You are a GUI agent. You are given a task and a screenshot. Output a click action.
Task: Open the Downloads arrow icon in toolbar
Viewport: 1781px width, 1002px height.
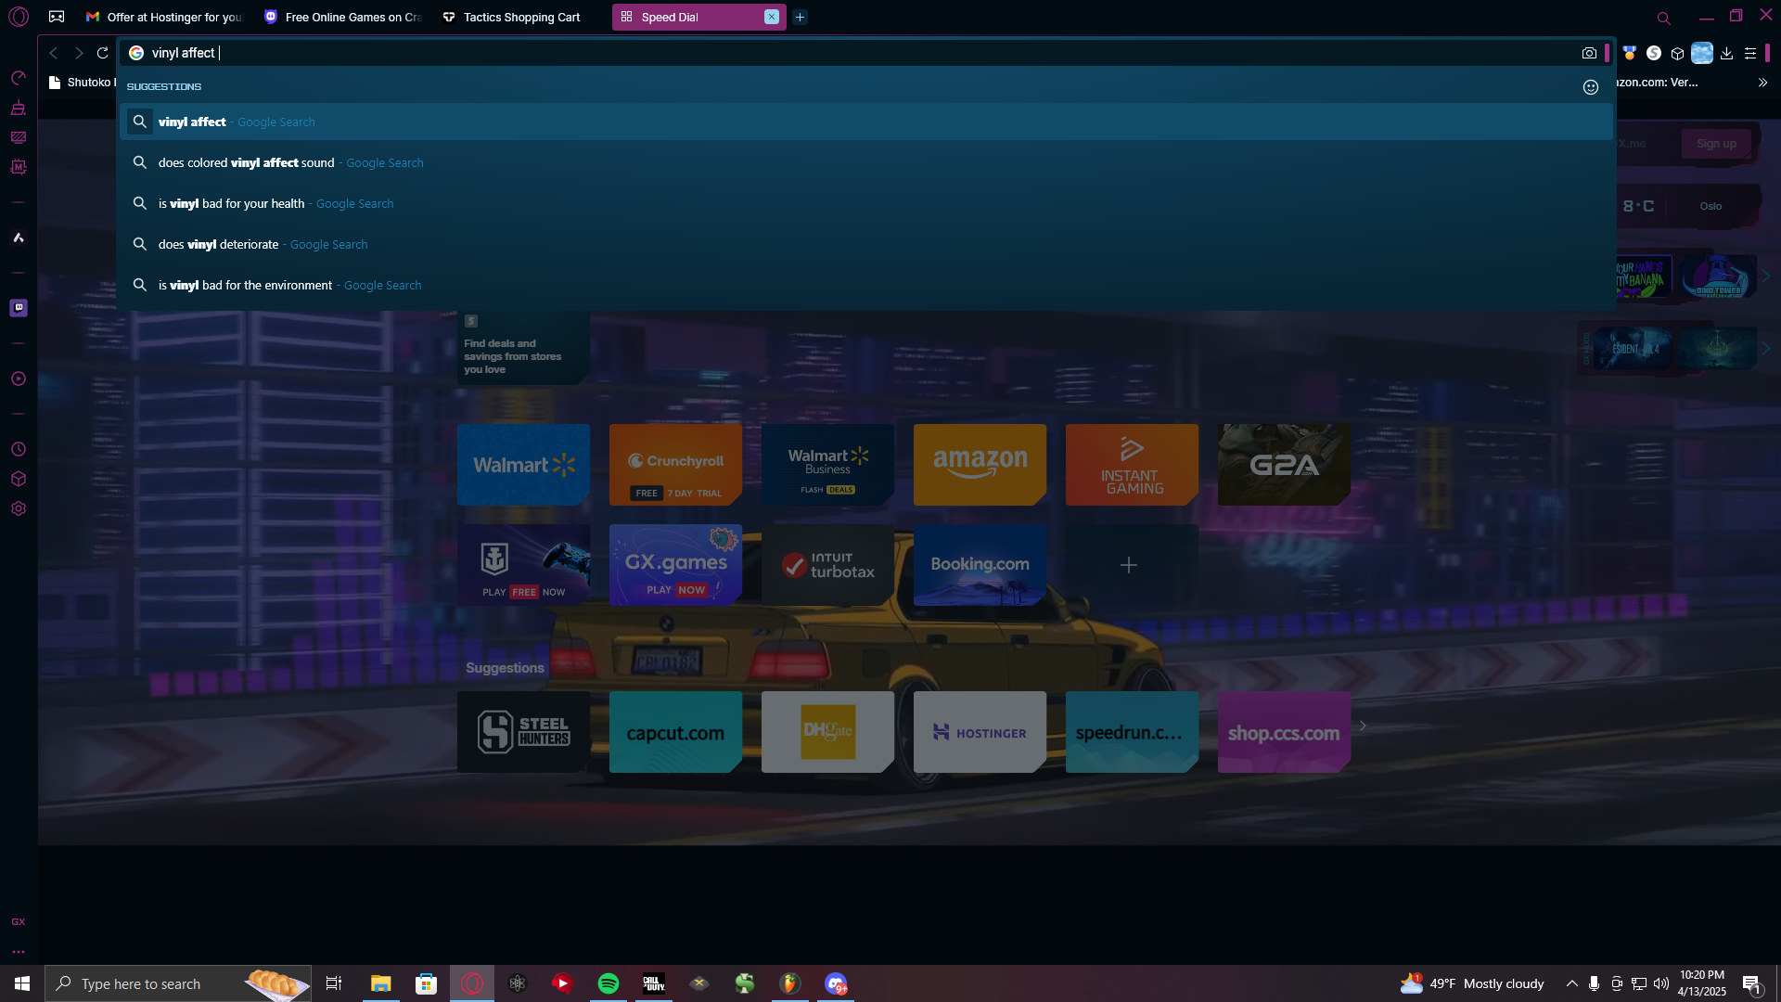tap(1726, 54)
